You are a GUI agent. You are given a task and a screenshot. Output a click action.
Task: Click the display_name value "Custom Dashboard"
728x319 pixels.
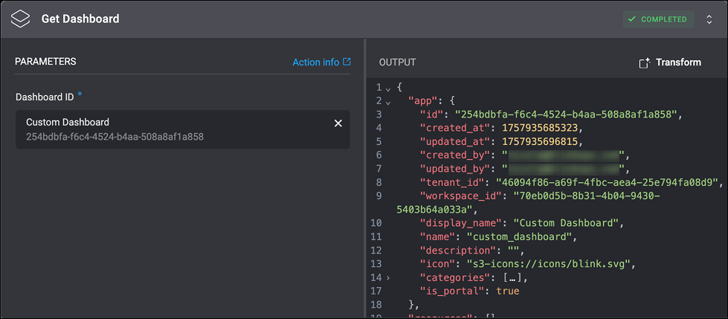coord(566,223)
